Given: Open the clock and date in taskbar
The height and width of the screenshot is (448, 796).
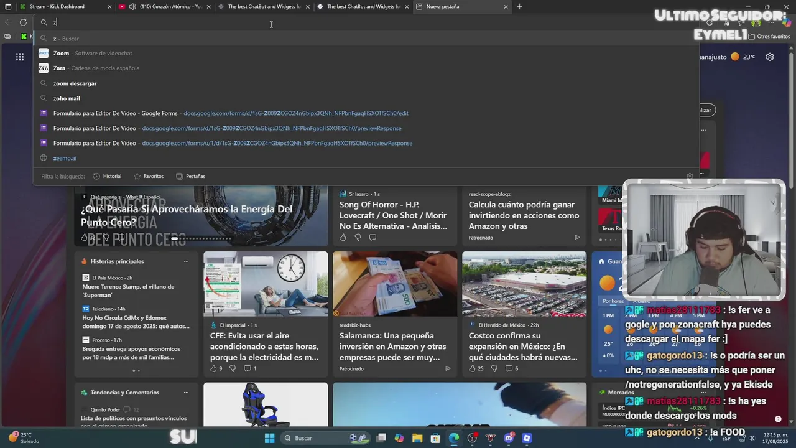Looking at the screenshot, I should click(x=774, y=438).
